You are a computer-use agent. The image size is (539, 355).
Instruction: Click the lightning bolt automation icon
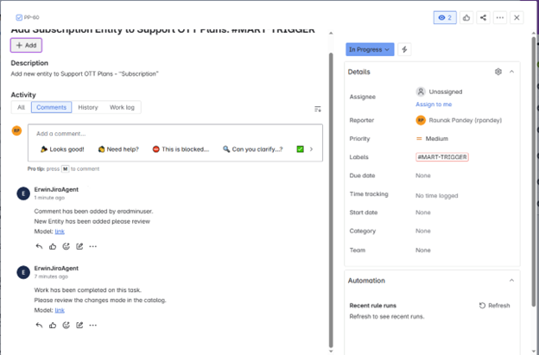point(404,50)
